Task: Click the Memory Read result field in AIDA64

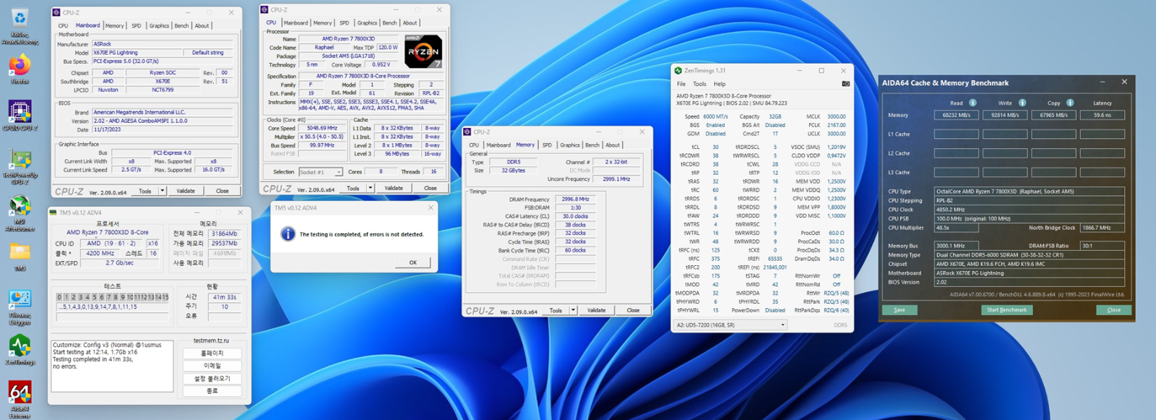Action: point(956,115)
